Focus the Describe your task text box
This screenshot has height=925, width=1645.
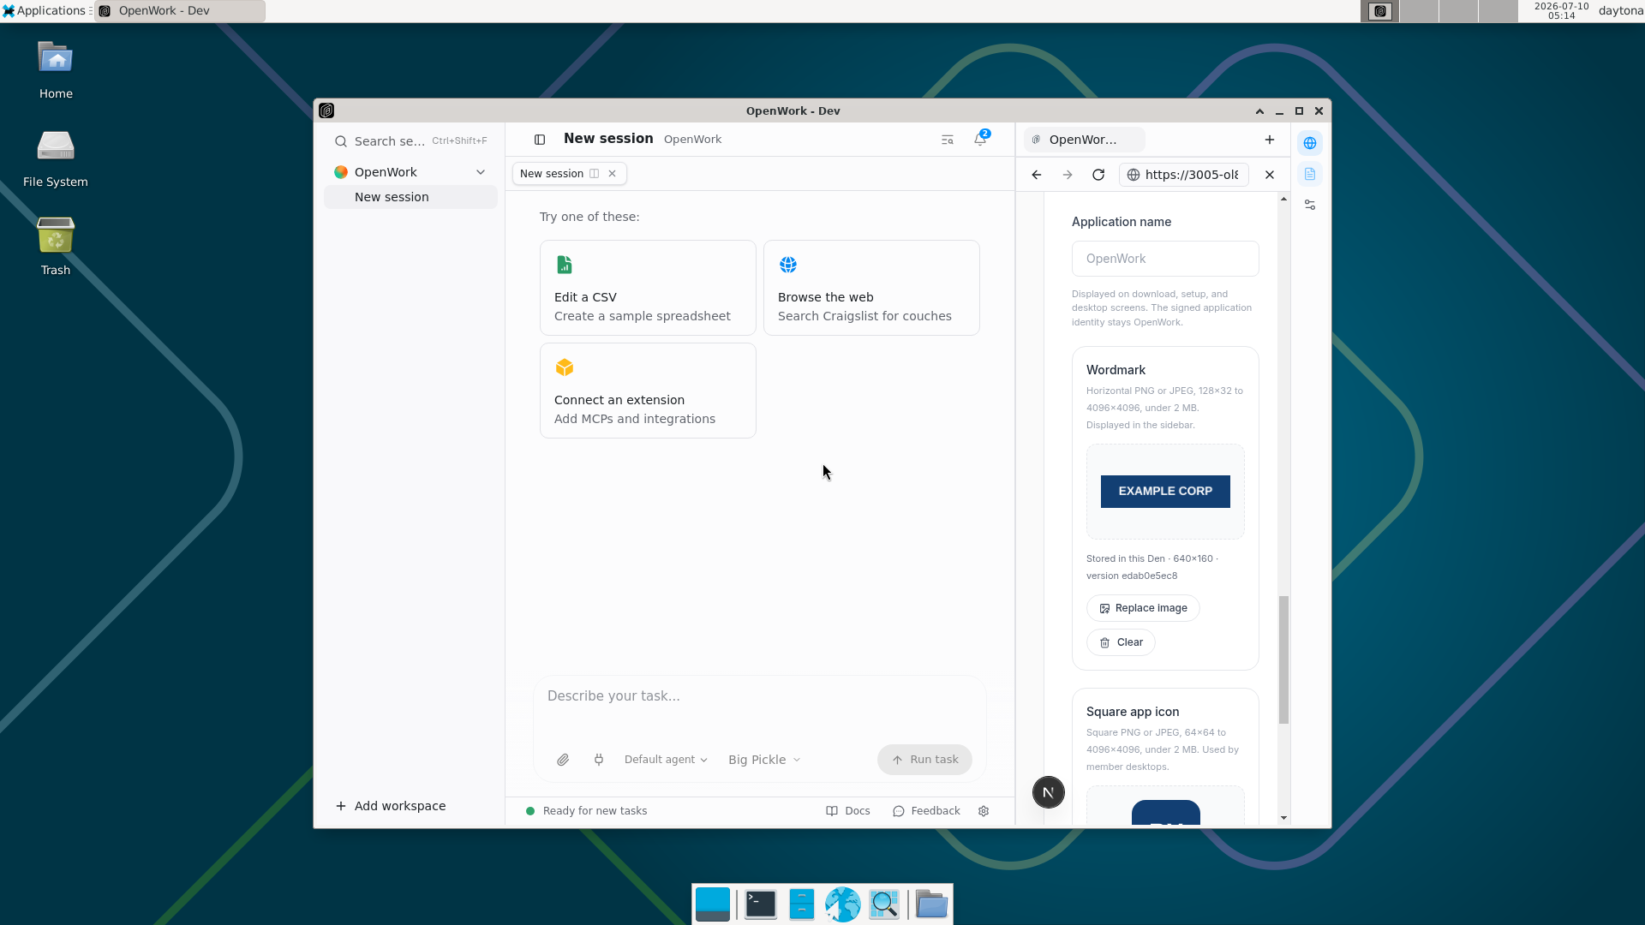click(759, 696)
